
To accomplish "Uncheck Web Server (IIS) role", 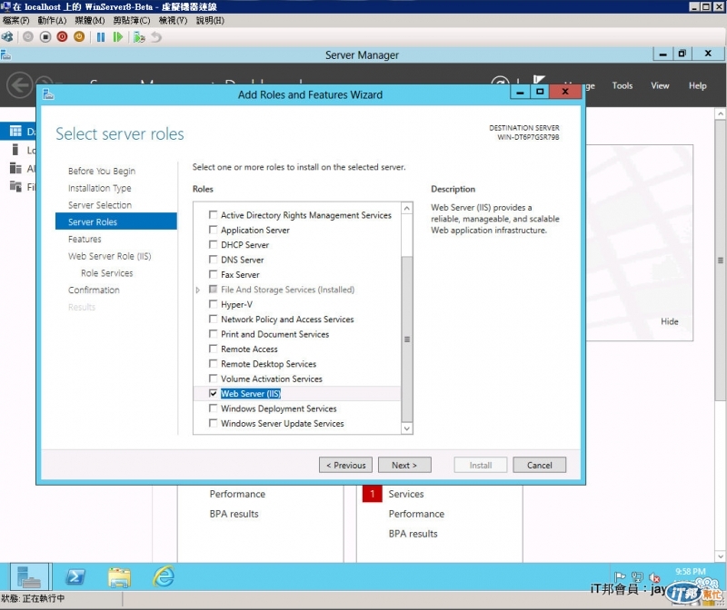I will pos(213,393).
